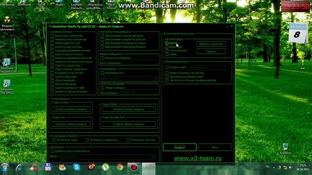Screen dimensions: 312x175
Task: Open the Action Center flag icon
Action: point(279,168)
